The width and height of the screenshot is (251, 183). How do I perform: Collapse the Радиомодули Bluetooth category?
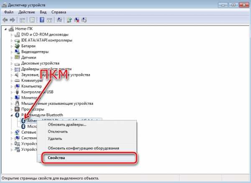click(12, 115)
